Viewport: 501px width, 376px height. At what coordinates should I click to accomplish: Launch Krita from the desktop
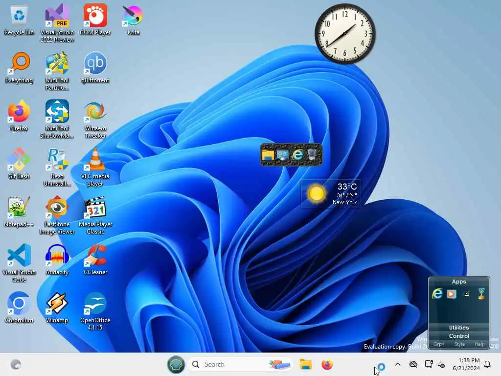(133, 20)
